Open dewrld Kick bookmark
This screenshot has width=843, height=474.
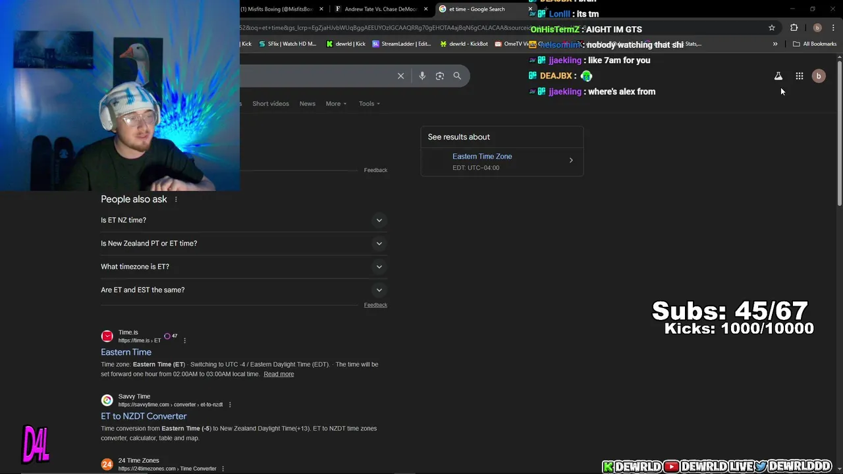coord(346,44)
